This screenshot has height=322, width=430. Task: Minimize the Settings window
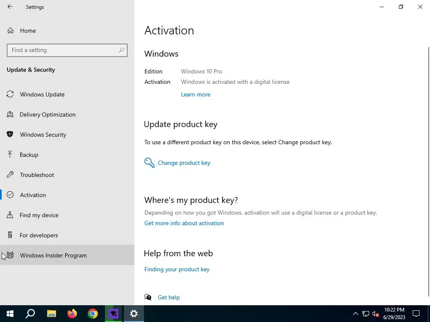(381, 7)
